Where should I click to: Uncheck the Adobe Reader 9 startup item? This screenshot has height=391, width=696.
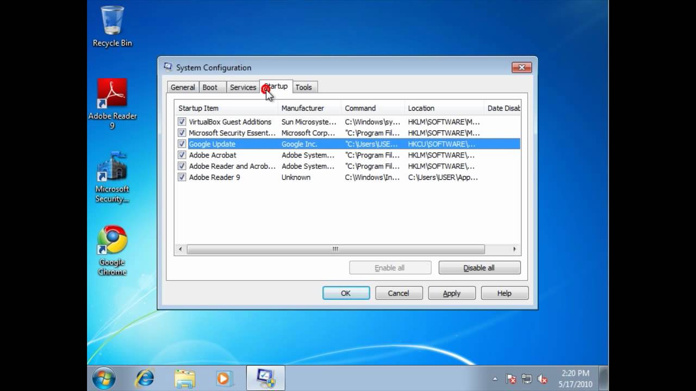coord(182,177)
